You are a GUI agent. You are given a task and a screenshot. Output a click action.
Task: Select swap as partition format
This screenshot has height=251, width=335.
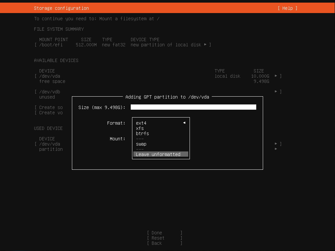(141, 144)
